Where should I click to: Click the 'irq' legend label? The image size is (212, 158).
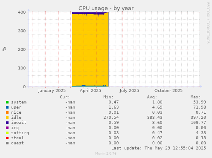click(x=15, y=128)
